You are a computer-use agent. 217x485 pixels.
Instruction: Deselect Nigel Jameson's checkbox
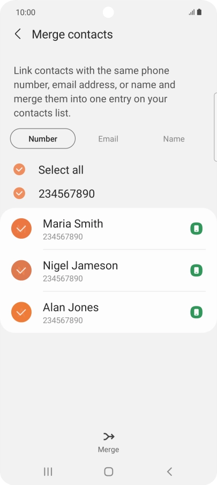point(21,270)
